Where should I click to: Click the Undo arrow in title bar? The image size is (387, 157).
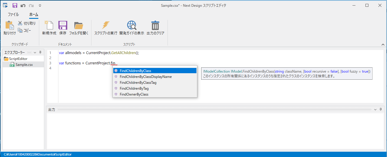[23, 5]
